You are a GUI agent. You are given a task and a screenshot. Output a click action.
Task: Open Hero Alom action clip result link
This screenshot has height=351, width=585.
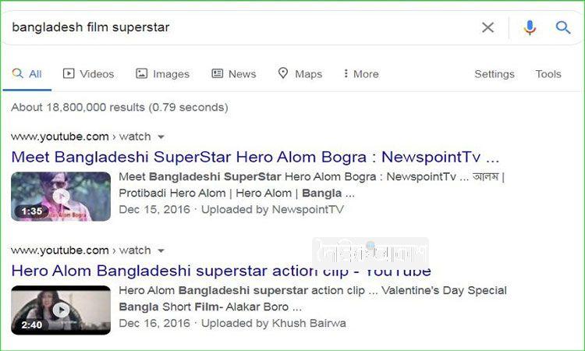point(221,271)
